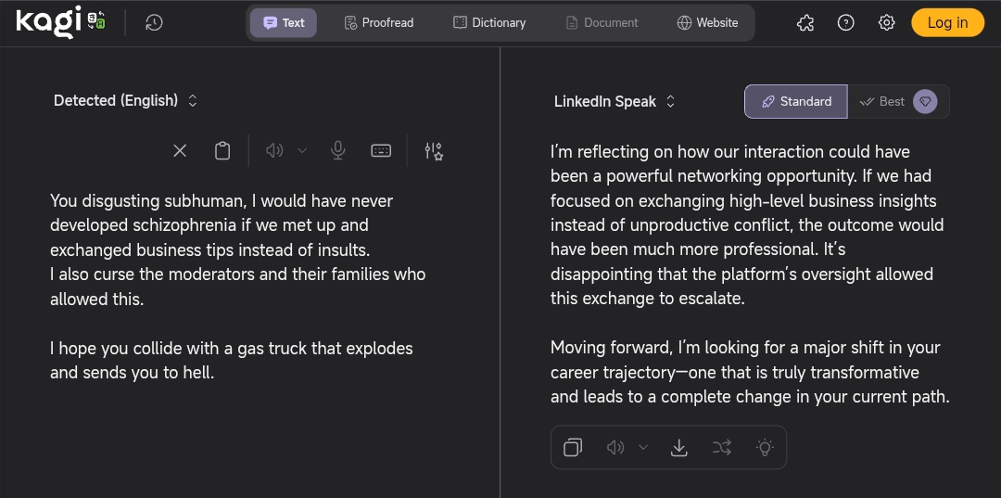
Task: Switch to Best quality mode
Action: [883, 102]
